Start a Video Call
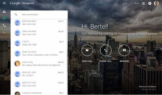162x95 pixels. click(x=87, y=50)
